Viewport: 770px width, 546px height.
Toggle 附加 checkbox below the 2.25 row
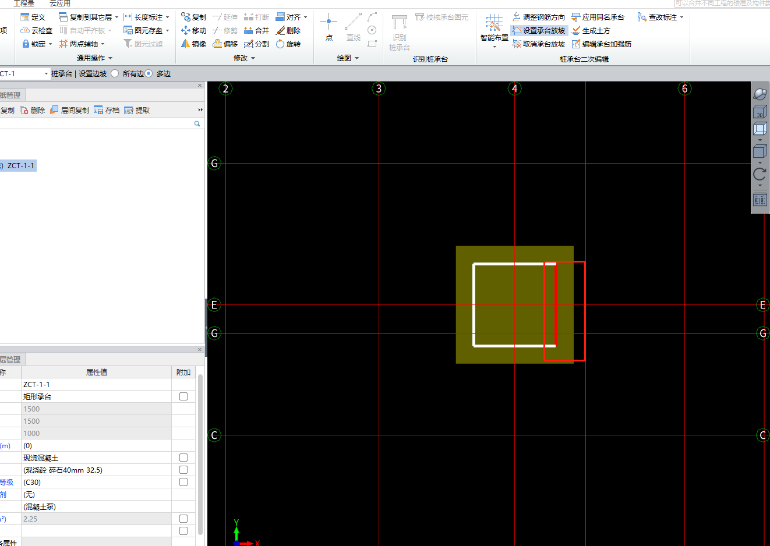183,531
